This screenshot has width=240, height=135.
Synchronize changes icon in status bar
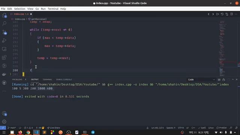pyautogui.click(x=20, y=127)
